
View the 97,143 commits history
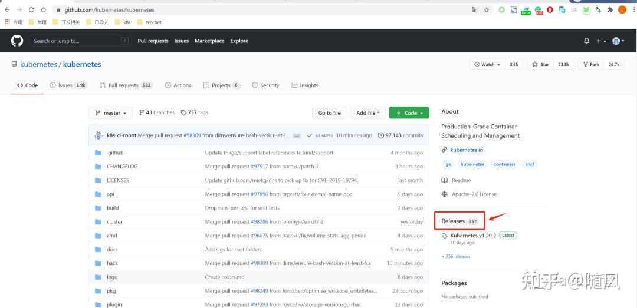coord(400,135)
